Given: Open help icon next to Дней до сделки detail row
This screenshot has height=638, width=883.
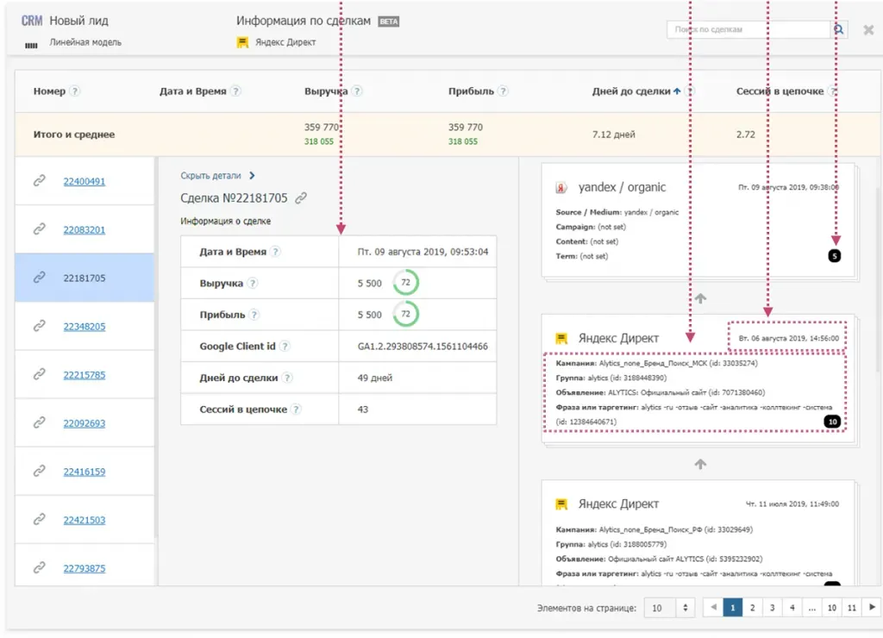Looking at the screenshot, I should (x=287, y=378).
